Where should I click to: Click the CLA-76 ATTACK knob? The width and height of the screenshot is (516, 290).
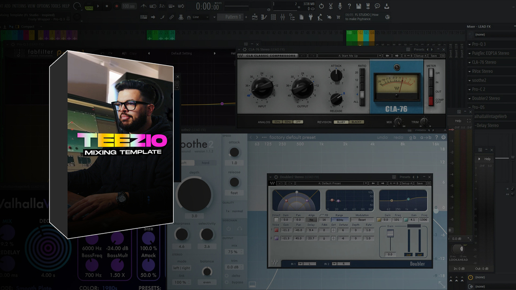tap(336, 75)
